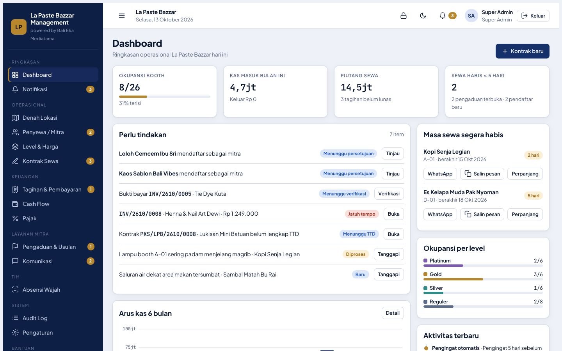
Task: Click the Notifikasi bell icon in sidebar
Action: pos(15,89)
